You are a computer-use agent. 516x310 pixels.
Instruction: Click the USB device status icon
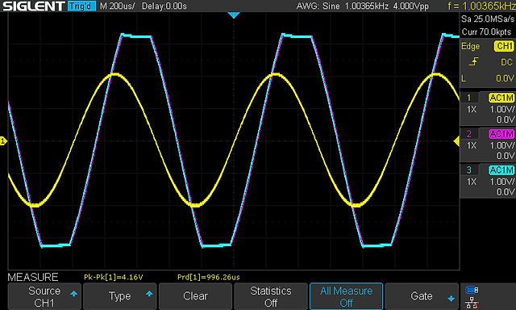(x=472, y=290)
